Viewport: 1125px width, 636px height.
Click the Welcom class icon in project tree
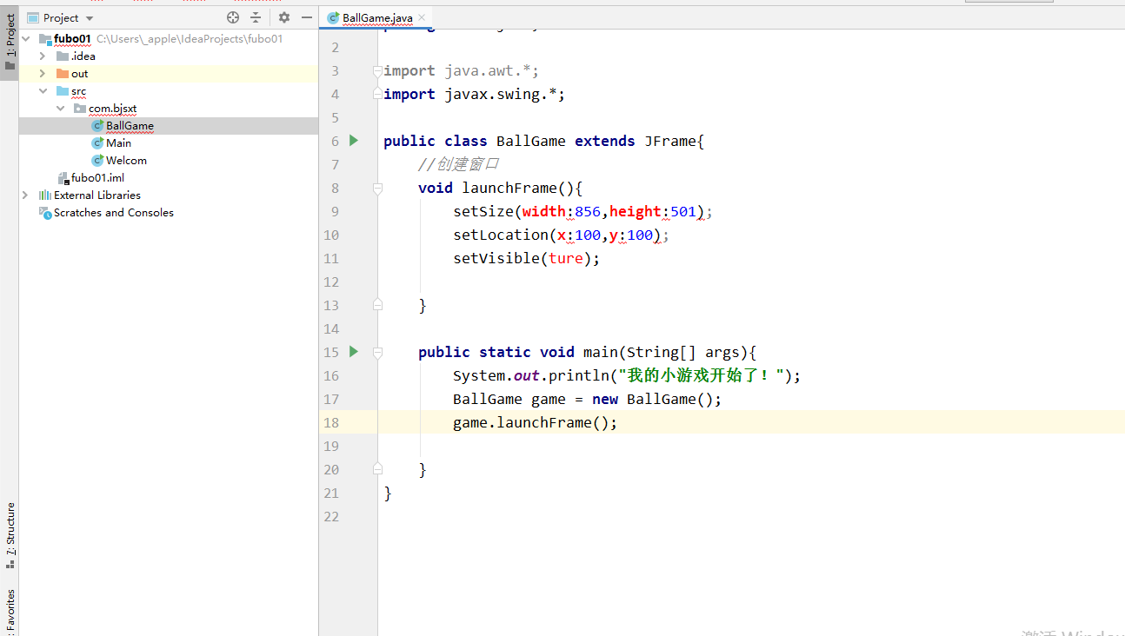point(97,161)
